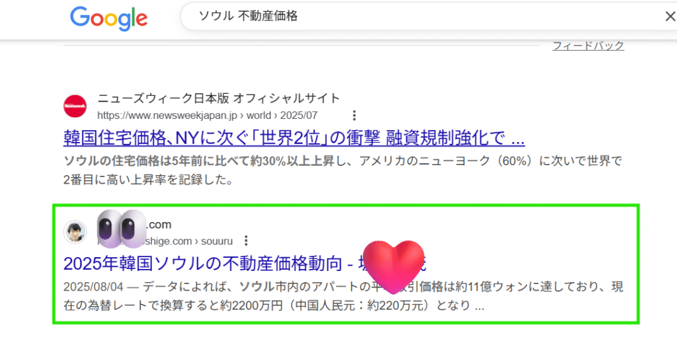Open three-dot menu beside shige.com souuru URL
Screen dimensions: 677x341
[246, 241]
